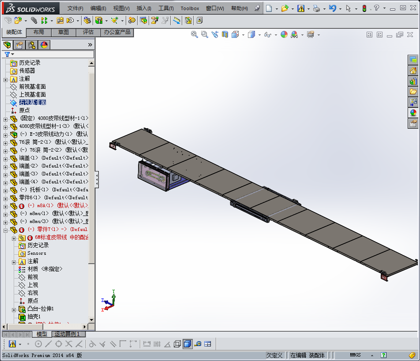Open the View Orientation dropdown arrow

coord(243,35)
